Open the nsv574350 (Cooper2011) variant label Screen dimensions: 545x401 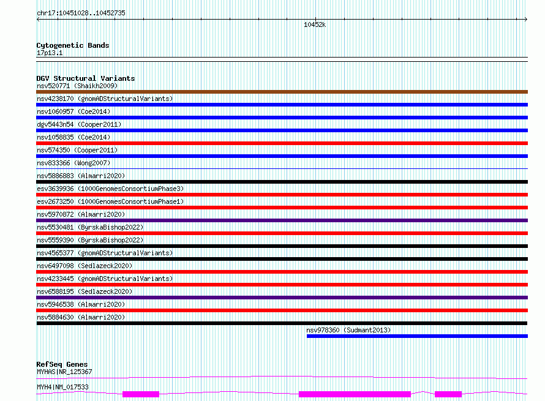pos(77,150)
